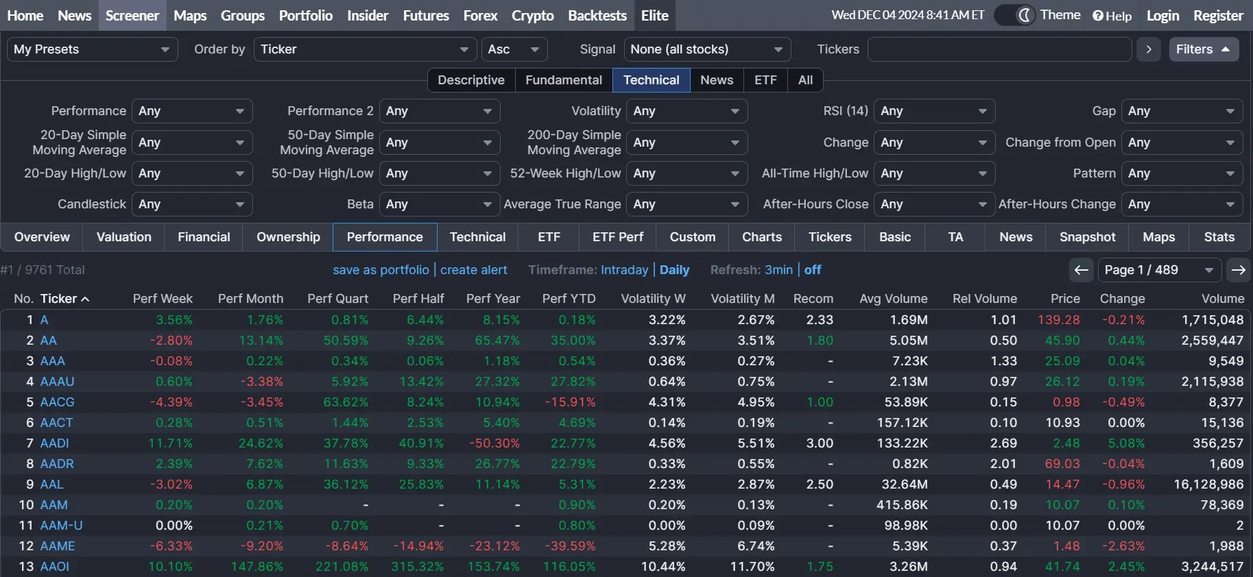
Task: Open the Signal dropdown
Action: (x=707, y=49)
